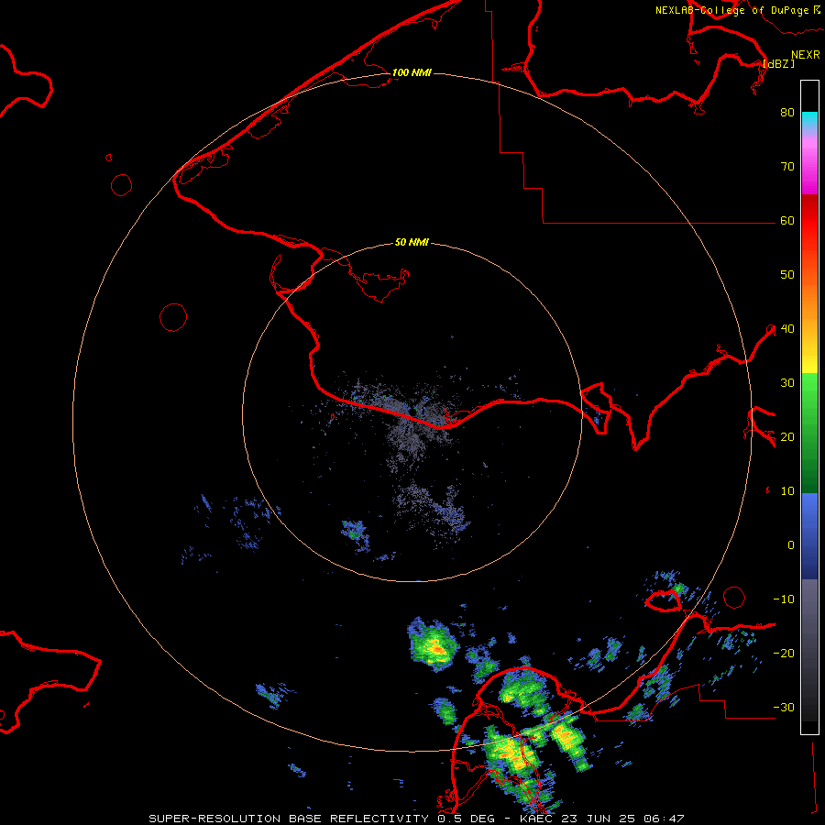Viewport: 825px width, 825px height.
Task: Click the "50" value on the dBZ scale
Action: click(787, 275)
